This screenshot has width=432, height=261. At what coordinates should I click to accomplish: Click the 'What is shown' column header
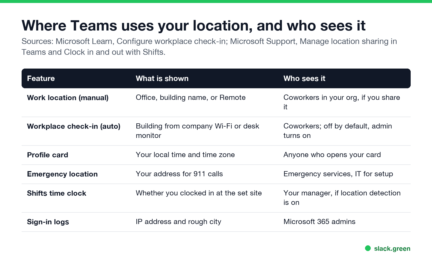[162, 79]
